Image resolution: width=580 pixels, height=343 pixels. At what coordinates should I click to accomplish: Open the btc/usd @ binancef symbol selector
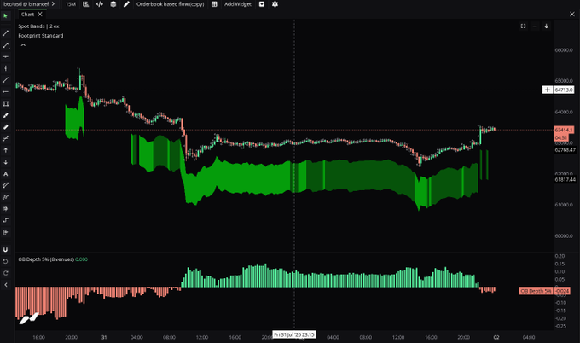coord(29,4)
